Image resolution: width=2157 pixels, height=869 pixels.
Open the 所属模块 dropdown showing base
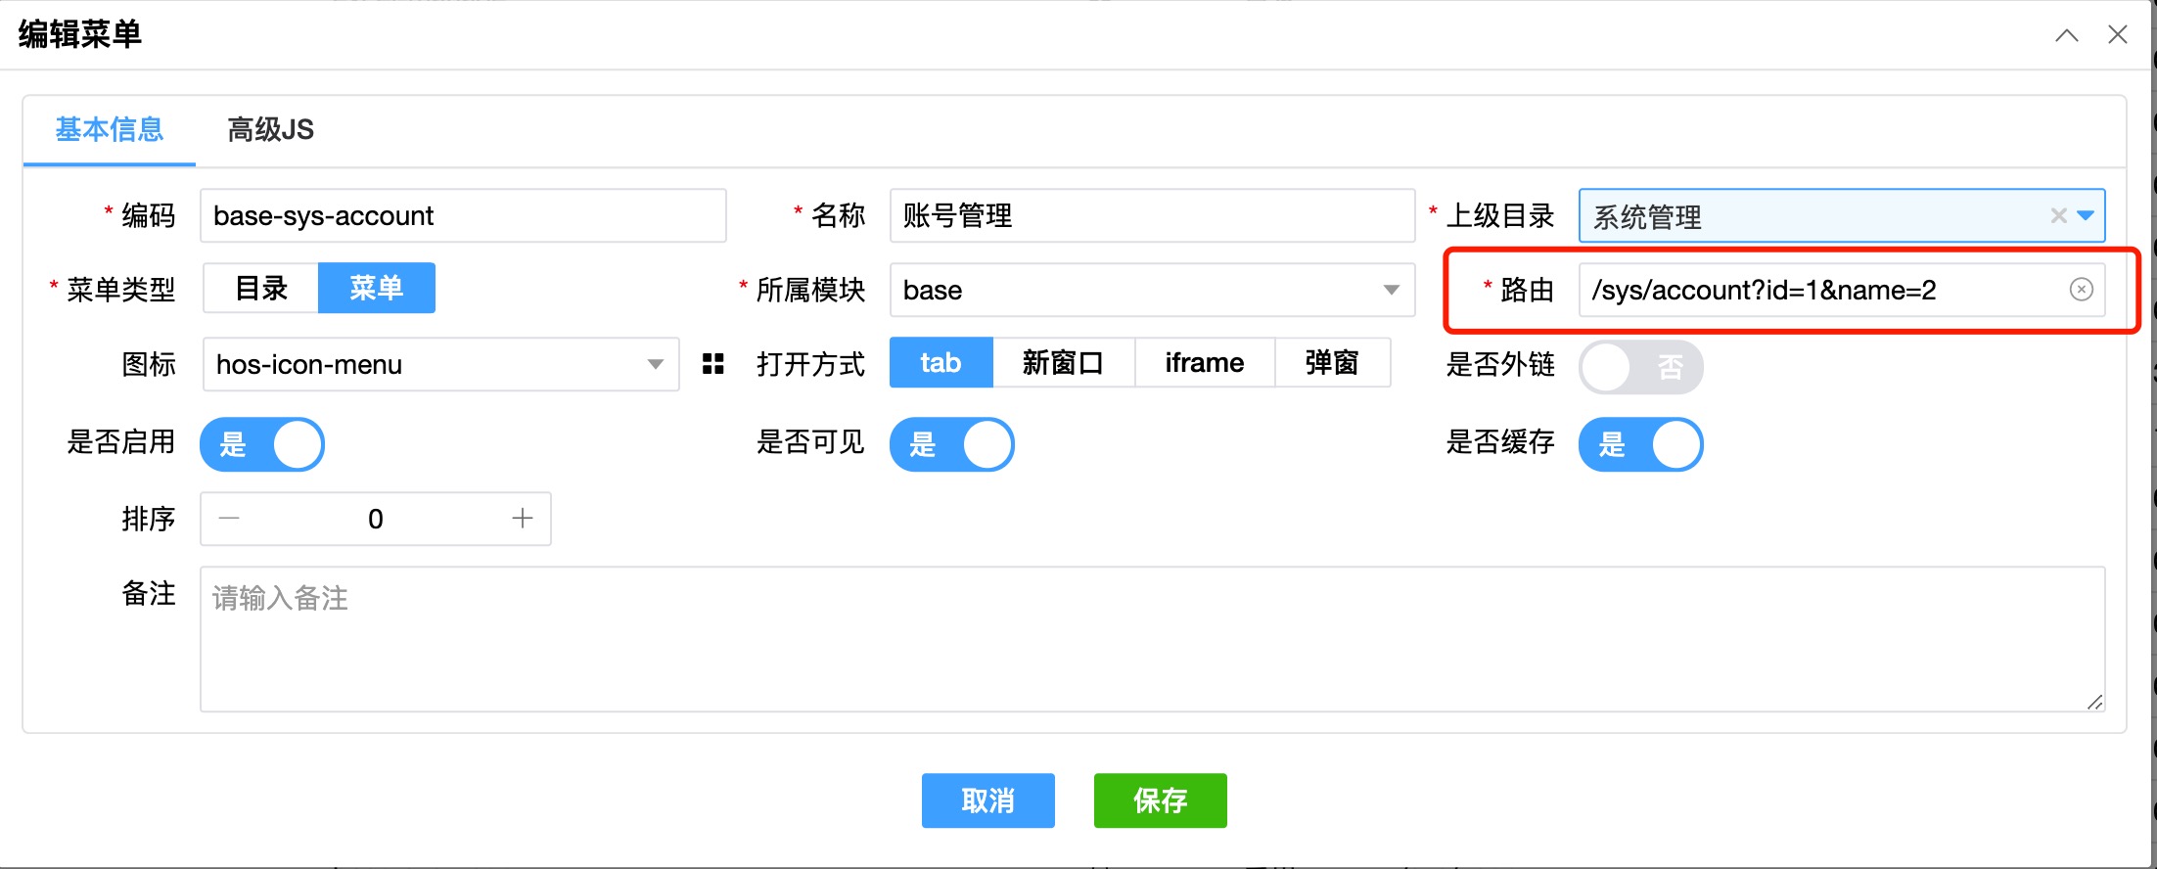pos(1152,290)
